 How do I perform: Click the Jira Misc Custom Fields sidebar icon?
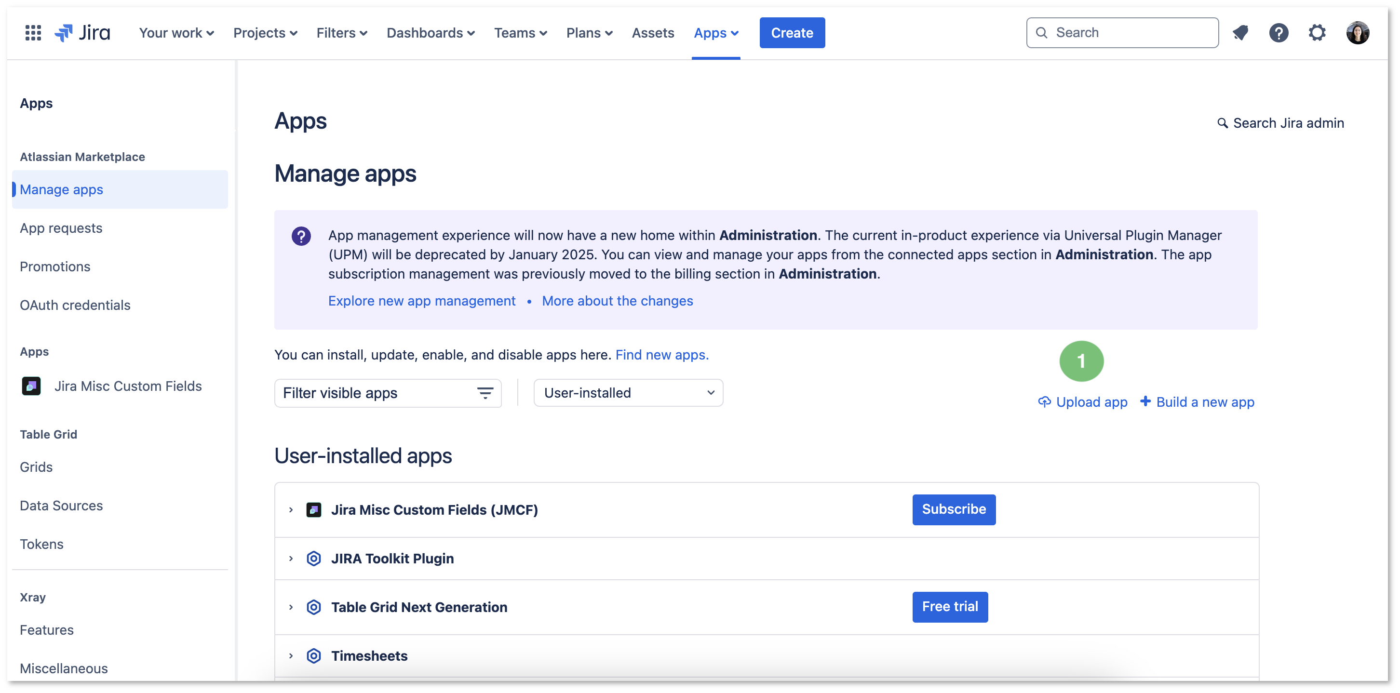pos(31,386)
